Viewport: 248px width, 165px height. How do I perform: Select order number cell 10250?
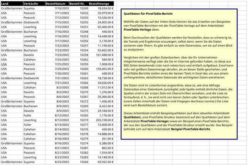click(x=79, y=18)
